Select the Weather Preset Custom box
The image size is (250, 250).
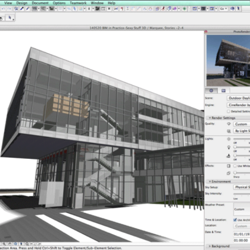[242, 210]
